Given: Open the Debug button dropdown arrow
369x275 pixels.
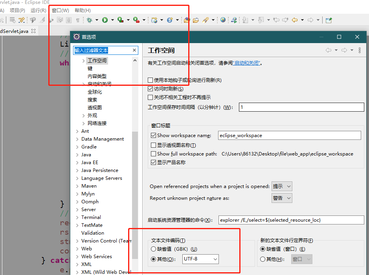Looking at the screenshot, I should 97,20.
